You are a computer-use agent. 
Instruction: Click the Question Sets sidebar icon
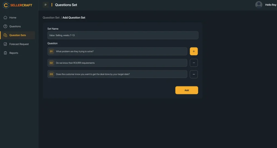[x=5, y=35]
